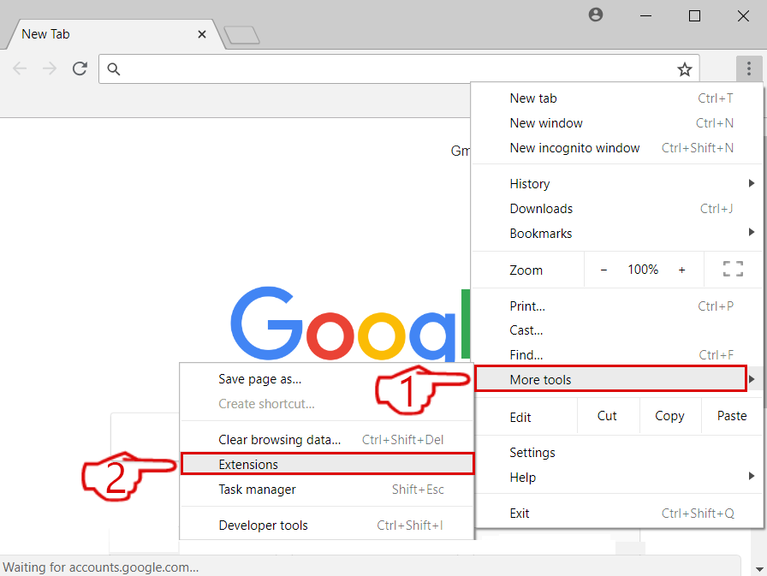Viewport: 767px width, 576px height.
Task: Click the minus button to zoom out
Action: click(603, 269)
